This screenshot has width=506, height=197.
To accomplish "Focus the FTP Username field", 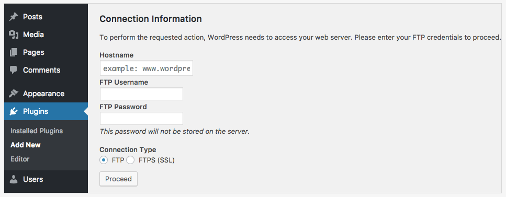I will pyautogui.click(x=141, y=94).
